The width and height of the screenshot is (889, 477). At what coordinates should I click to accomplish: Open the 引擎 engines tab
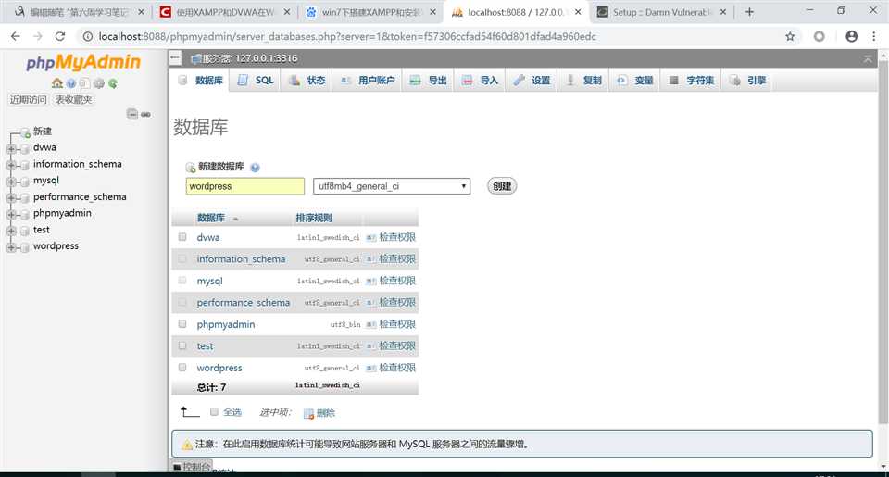point(748,81)
